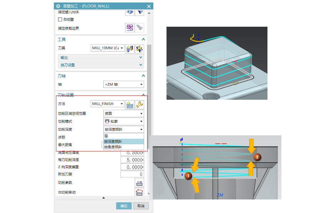This screenshot has width=327, height=213.
Task: Click the specify trim boundaries icon
Action: click(x=130, y=27)
